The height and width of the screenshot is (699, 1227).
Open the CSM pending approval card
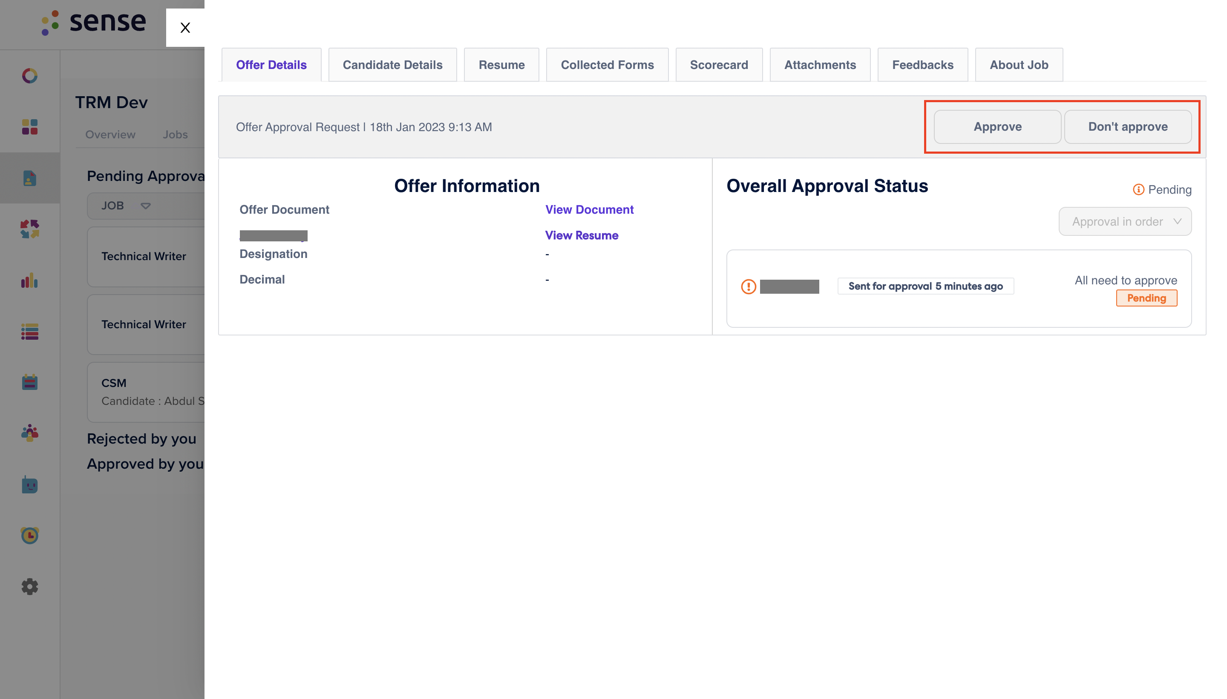(x=146, y=392)
